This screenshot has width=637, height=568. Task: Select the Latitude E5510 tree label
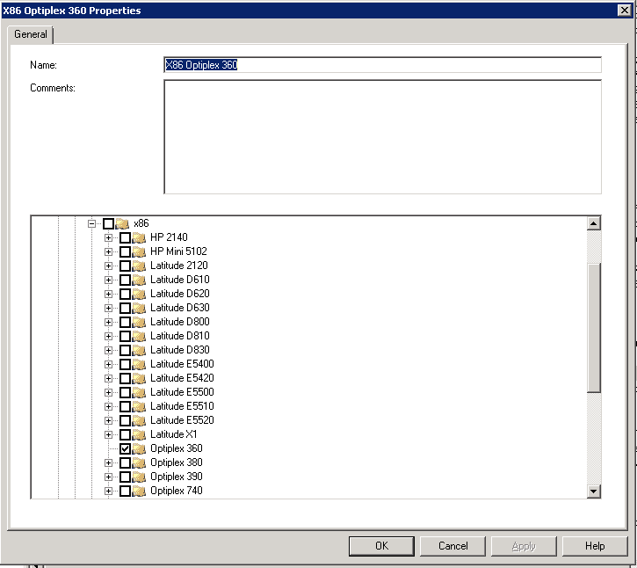point(182,406)
